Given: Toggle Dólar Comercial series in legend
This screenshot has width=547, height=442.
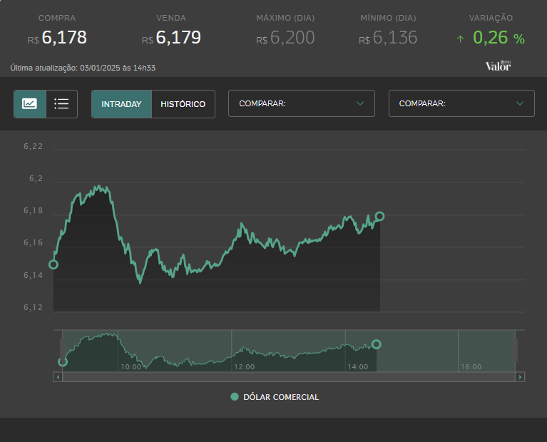Looking at the screenshot, I should click(x=275, y=397).
